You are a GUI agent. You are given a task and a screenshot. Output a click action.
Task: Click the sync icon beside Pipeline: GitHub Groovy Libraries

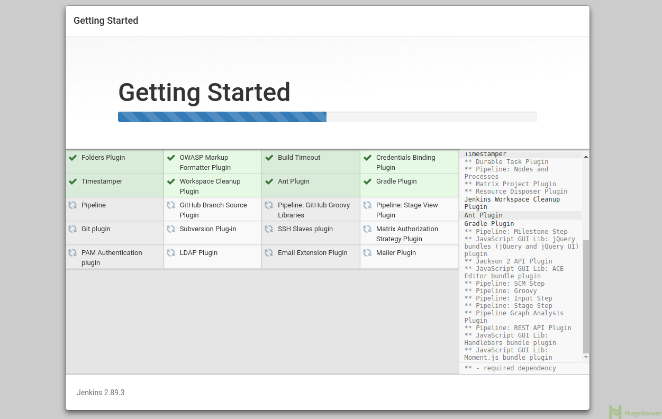pos(269,205)
